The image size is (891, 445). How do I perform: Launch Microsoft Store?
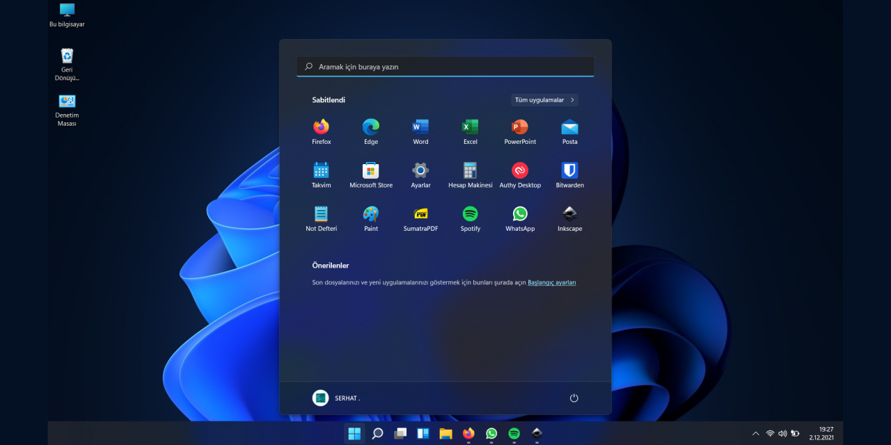click(371, 175)
